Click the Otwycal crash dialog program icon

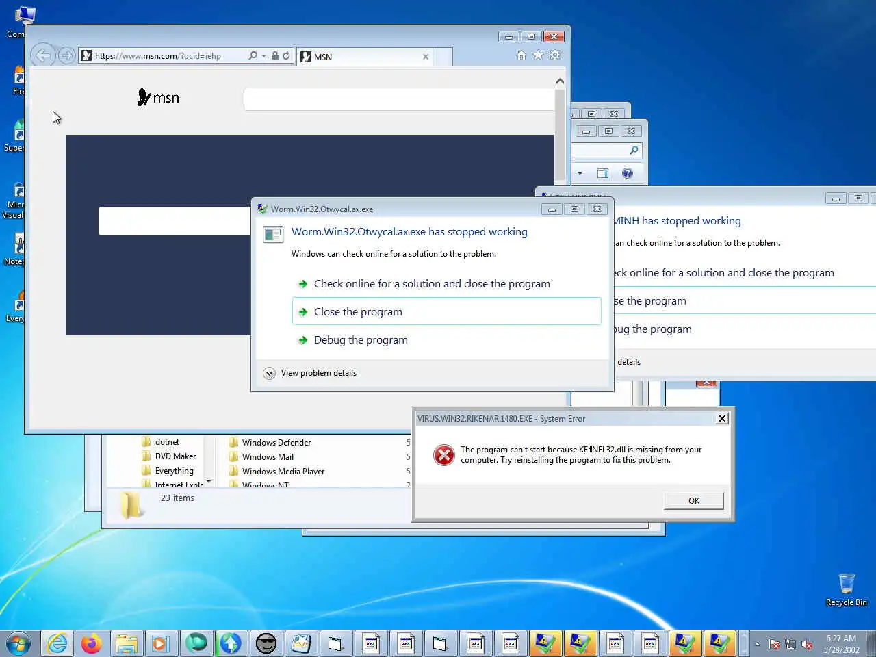coord(273,235)
